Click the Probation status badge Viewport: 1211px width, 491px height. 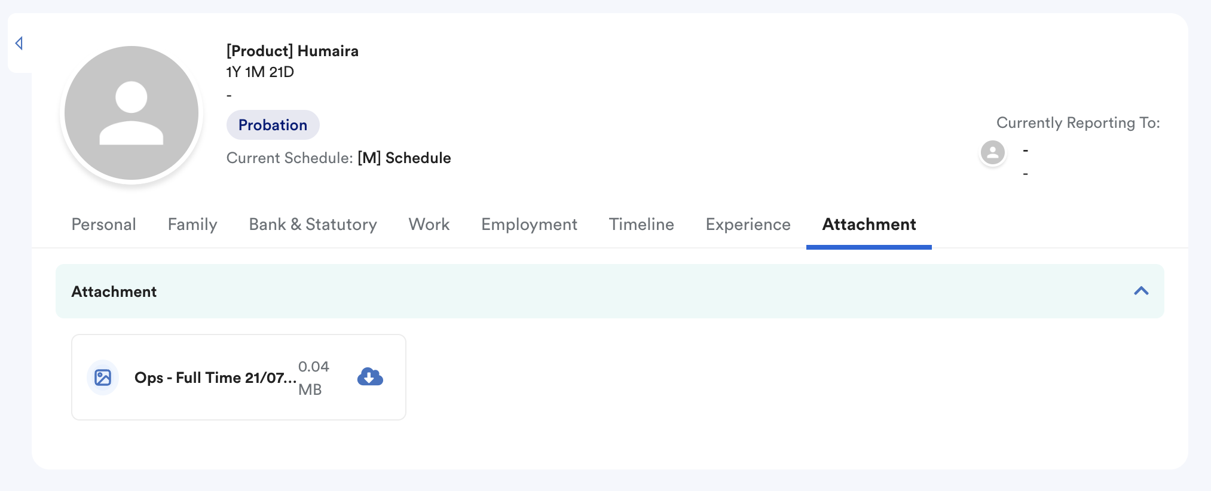[273, 125]
